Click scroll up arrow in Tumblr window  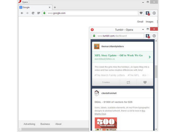pos(156,41)
